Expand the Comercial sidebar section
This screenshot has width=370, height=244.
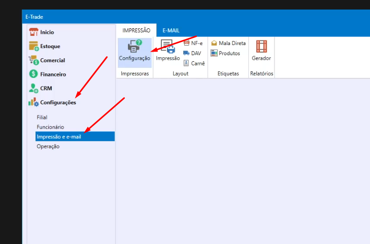click(x=52, y=60)
